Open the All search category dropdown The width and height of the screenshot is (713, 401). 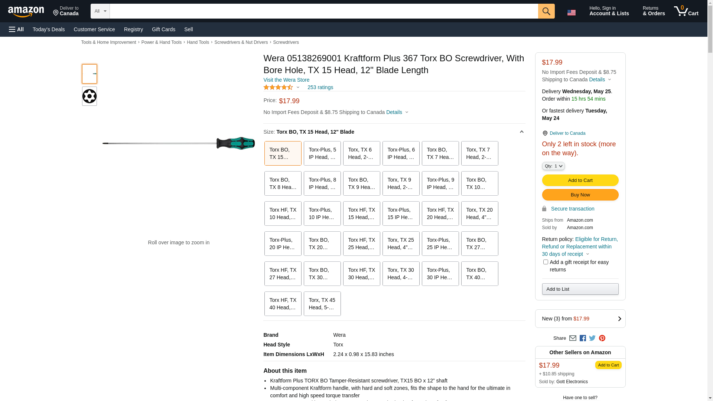[100, 11]
